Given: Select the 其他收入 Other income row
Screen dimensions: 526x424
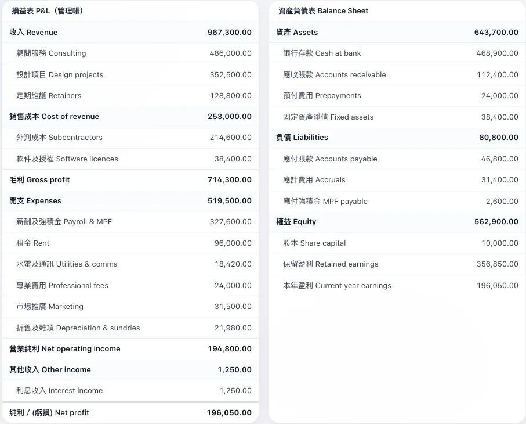Looking at the screenshot, I should tap(130, 369).
